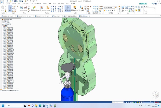Uncheck visibility of 005.par:4
The image size is (161, 108).
[x=4, y=79]
